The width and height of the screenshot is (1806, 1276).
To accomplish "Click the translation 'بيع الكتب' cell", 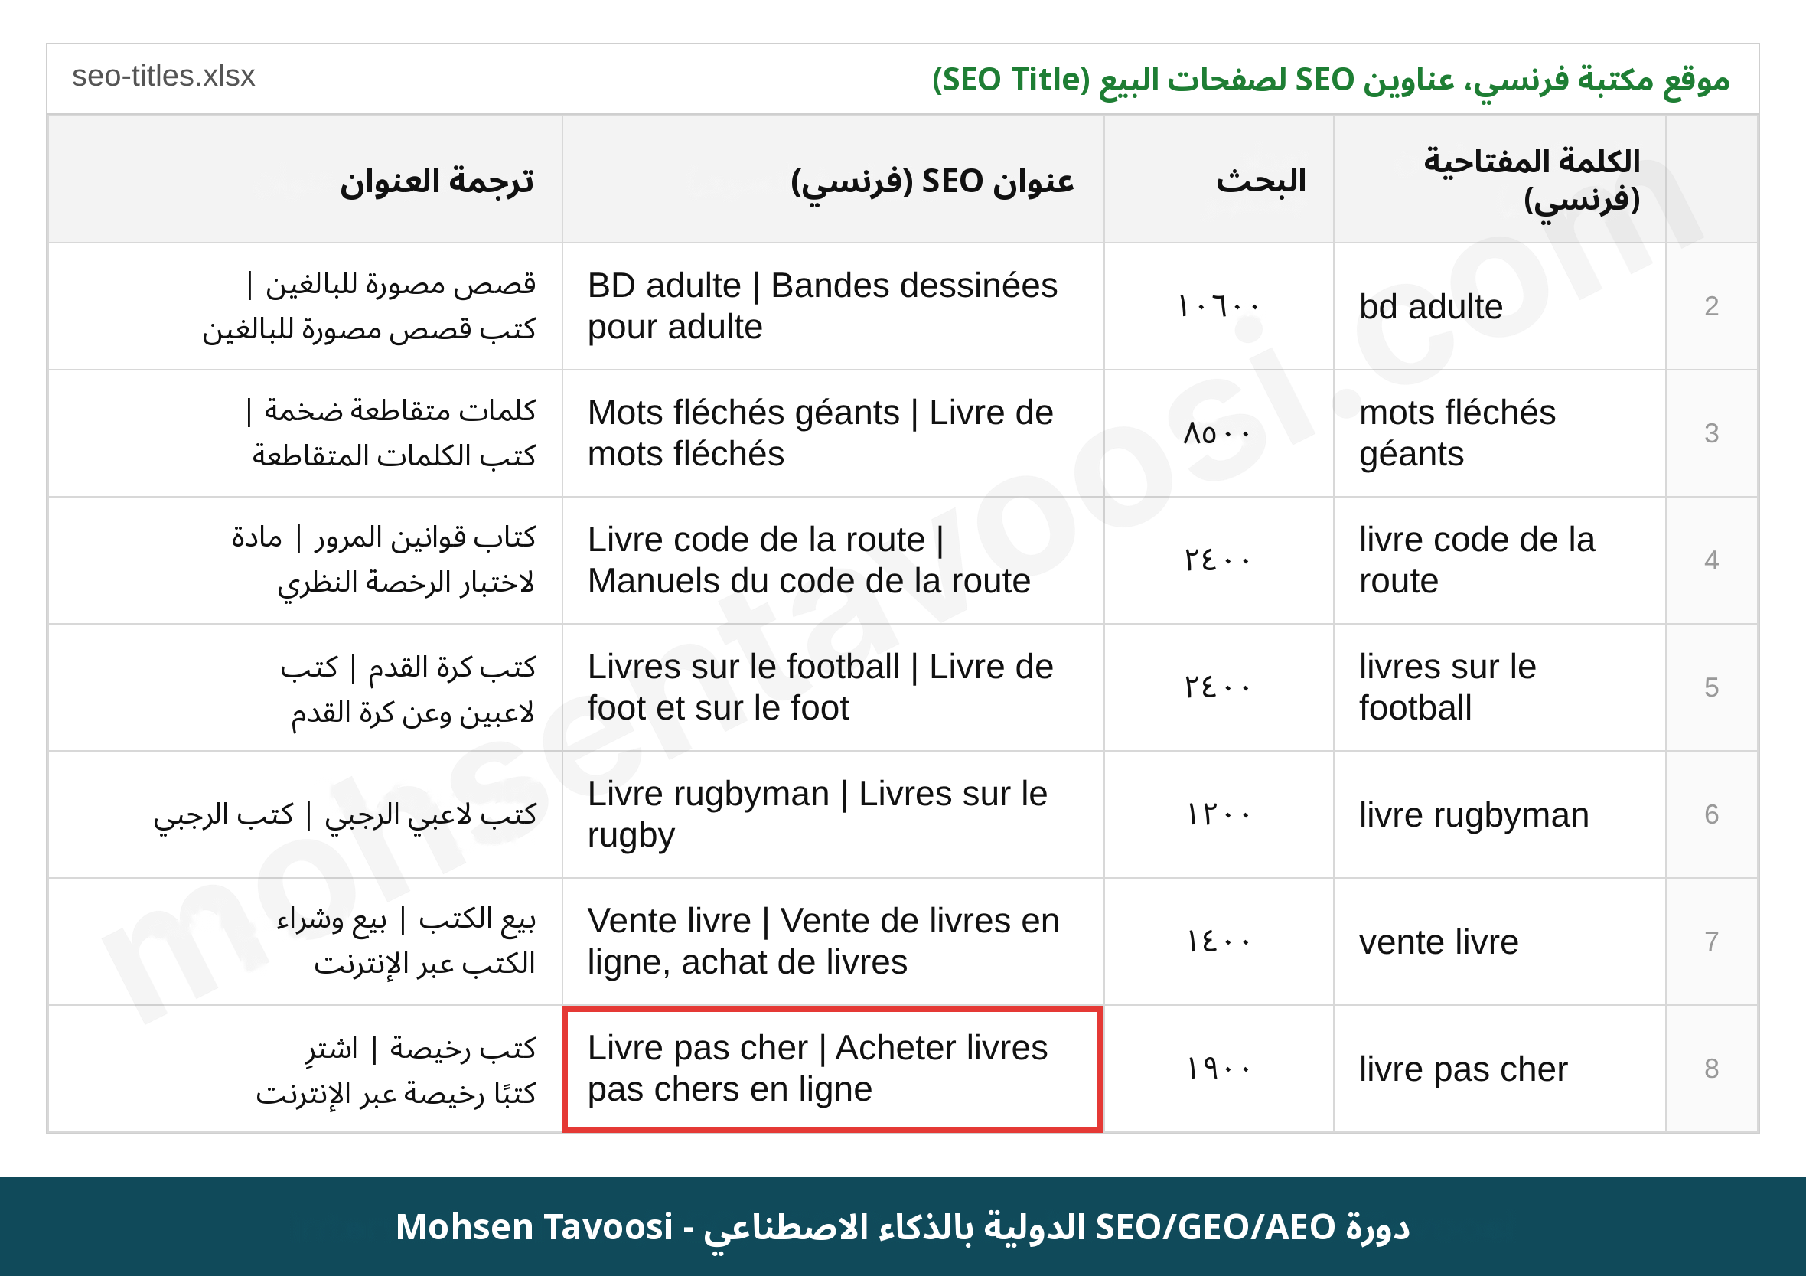I will (x=305, y=941).
